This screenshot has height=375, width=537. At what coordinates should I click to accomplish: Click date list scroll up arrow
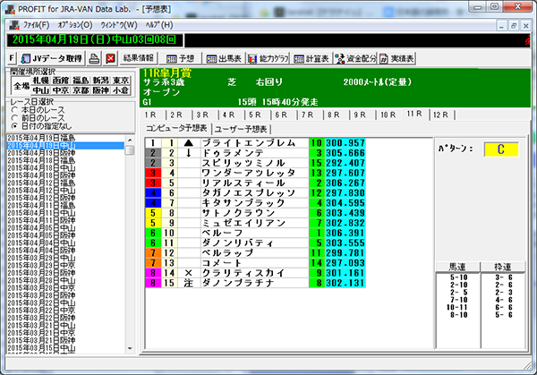point(130,140)
